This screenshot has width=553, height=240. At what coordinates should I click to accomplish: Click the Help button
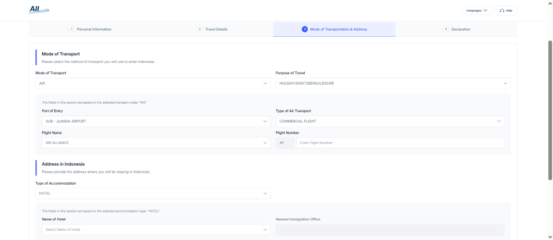point(506,10)
